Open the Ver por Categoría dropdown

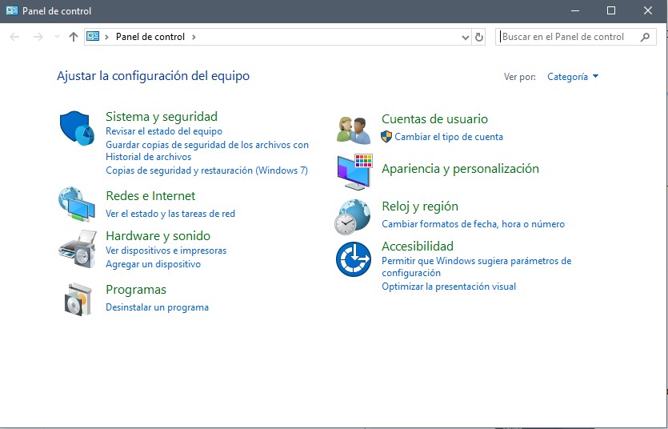point(573,77)
